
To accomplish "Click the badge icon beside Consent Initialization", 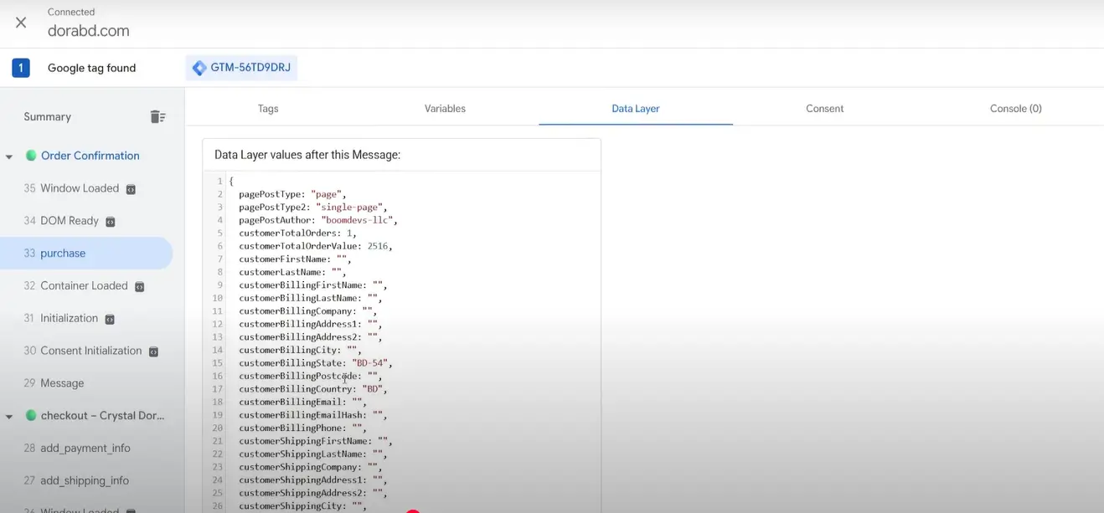I will 153,352.
